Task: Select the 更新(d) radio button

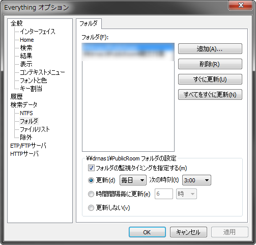Action: [91, 180]
